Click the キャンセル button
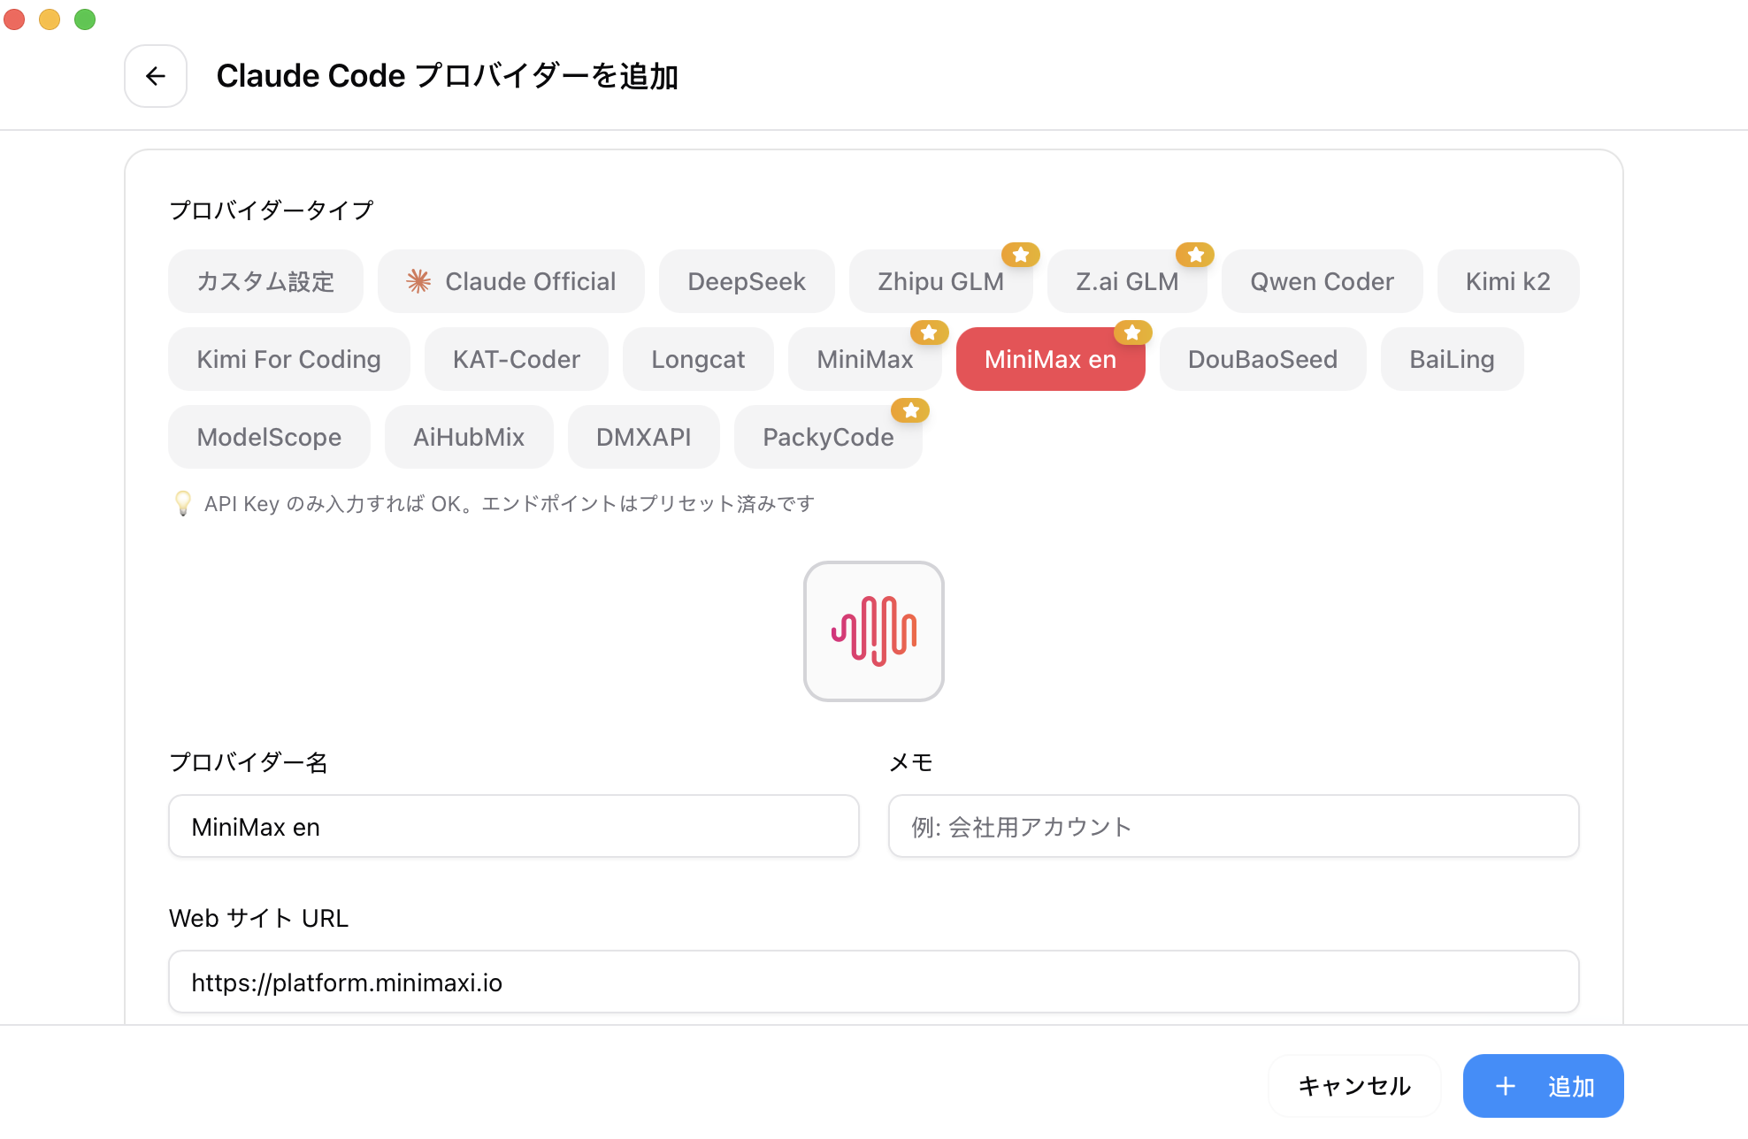 tap(1353, 1086)
